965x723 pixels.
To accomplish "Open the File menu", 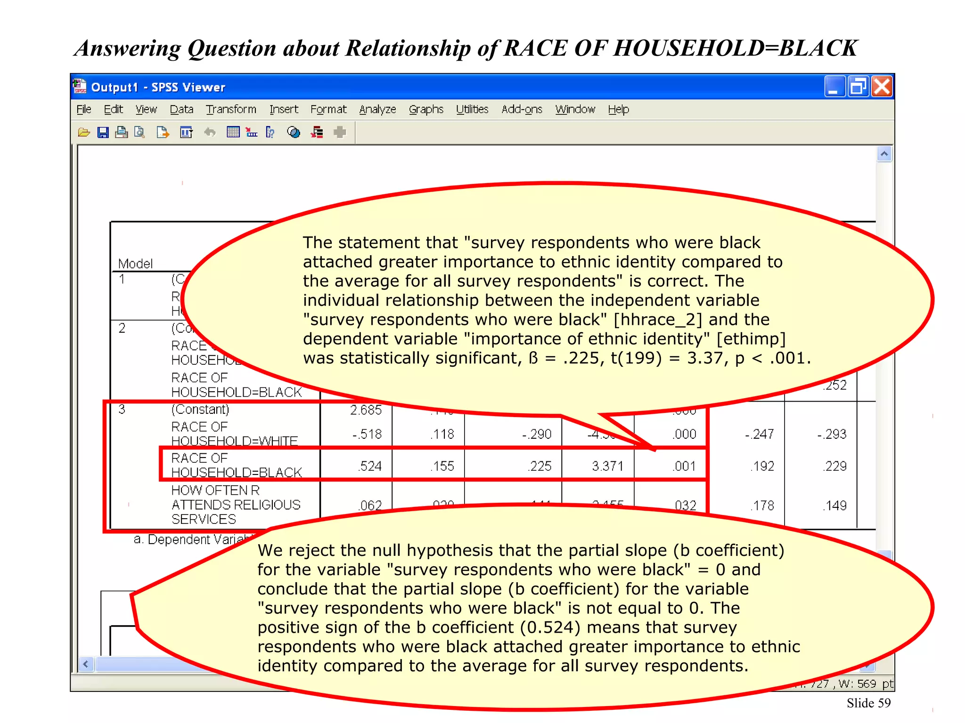I will (x=83, y=110).
